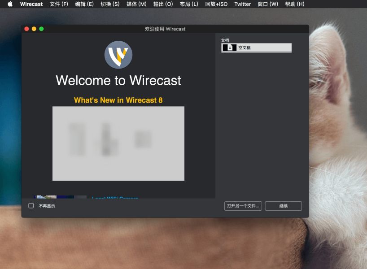Open the 布局 (L) menu
Image resolution: width=367 pixels, height=269 pixels.
[189, 4]
